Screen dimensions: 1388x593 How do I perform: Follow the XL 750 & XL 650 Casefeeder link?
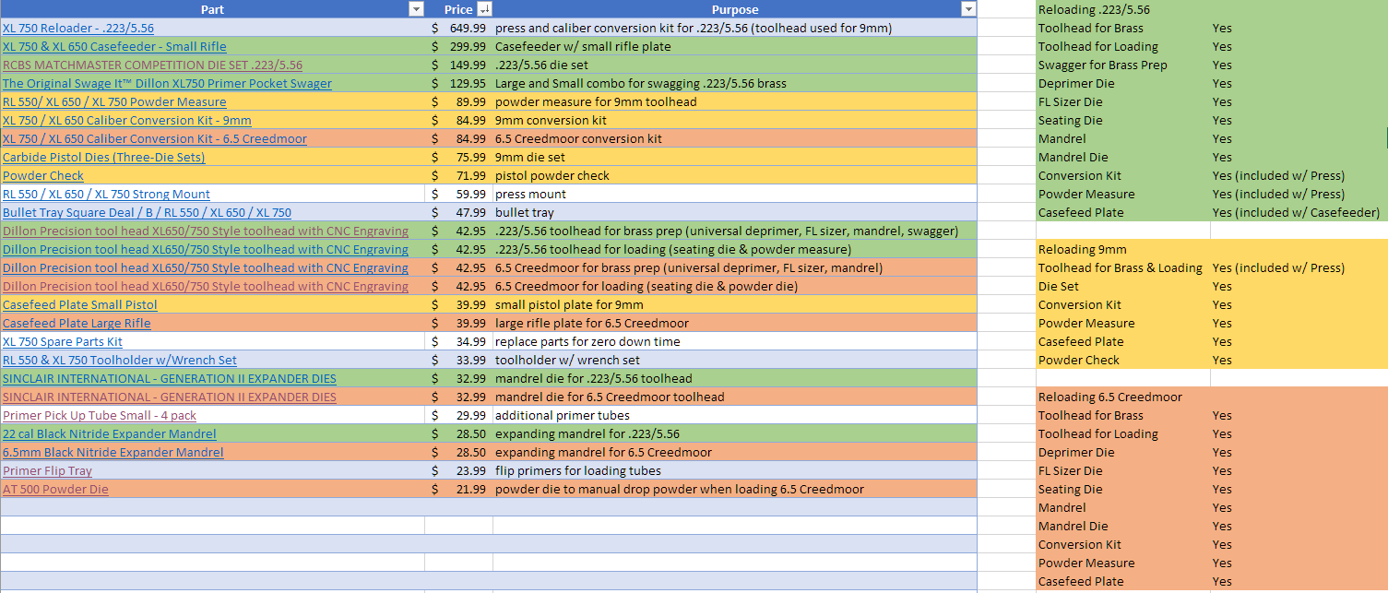tap(114, 46)
